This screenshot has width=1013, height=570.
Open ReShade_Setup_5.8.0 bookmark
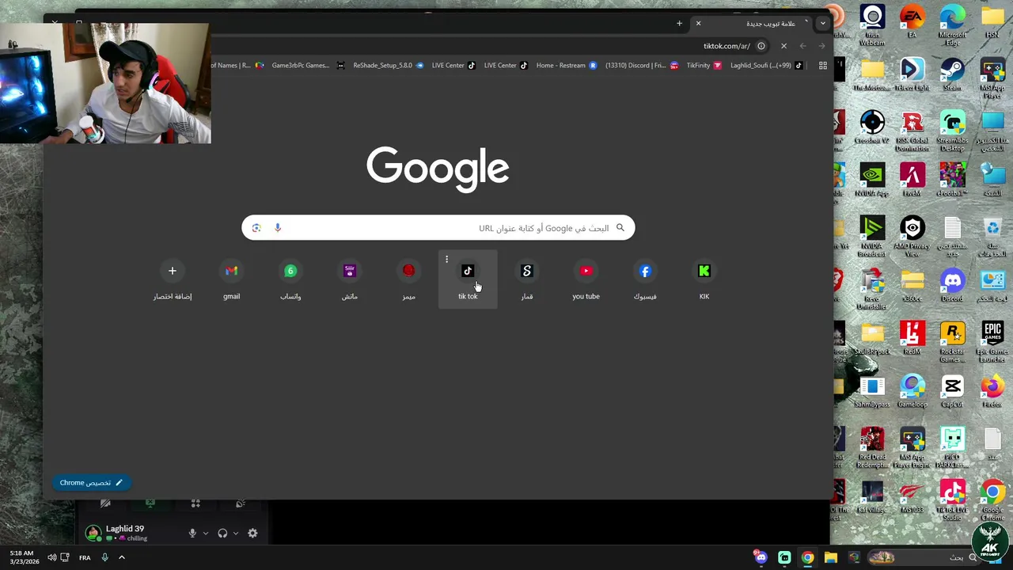tap(388, 66)
